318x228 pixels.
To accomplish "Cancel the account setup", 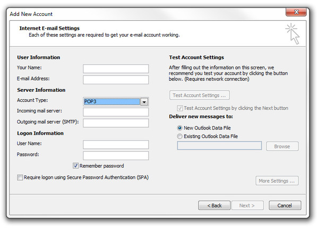I will [285, 205].
